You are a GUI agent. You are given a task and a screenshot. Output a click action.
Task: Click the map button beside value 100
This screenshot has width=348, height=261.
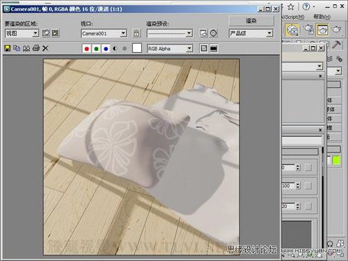pos(308,186)
